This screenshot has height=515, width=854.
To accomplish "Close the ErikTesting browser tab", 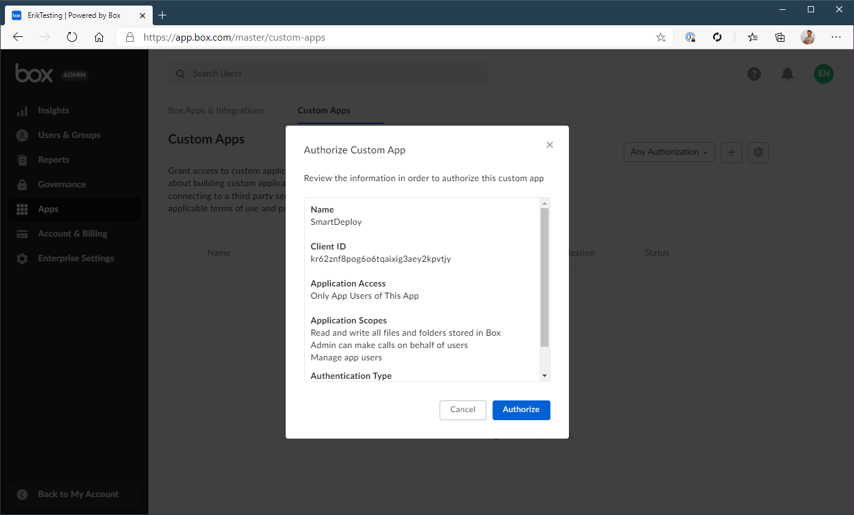I will pos(141,15).
